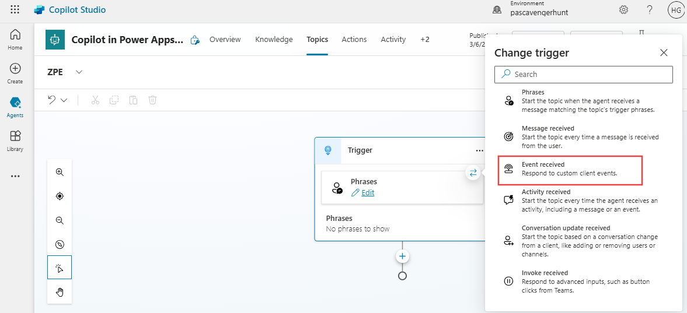This screenshot has height=313, width=687.
Task: Go to Home in sidebar
Action: pyautogui.click(x=15, y=40)
